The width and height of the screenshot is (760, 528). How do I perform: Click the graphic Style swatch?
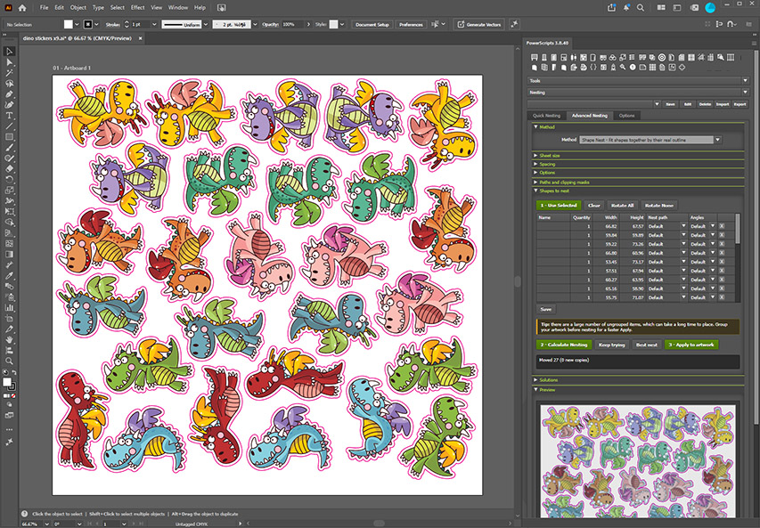point(333,24)
